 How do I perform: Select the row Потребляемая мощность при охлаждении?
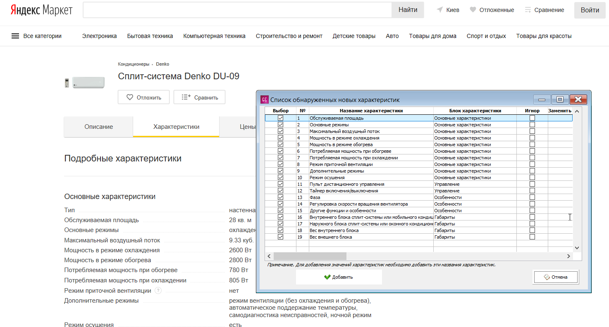click(419, 158)
